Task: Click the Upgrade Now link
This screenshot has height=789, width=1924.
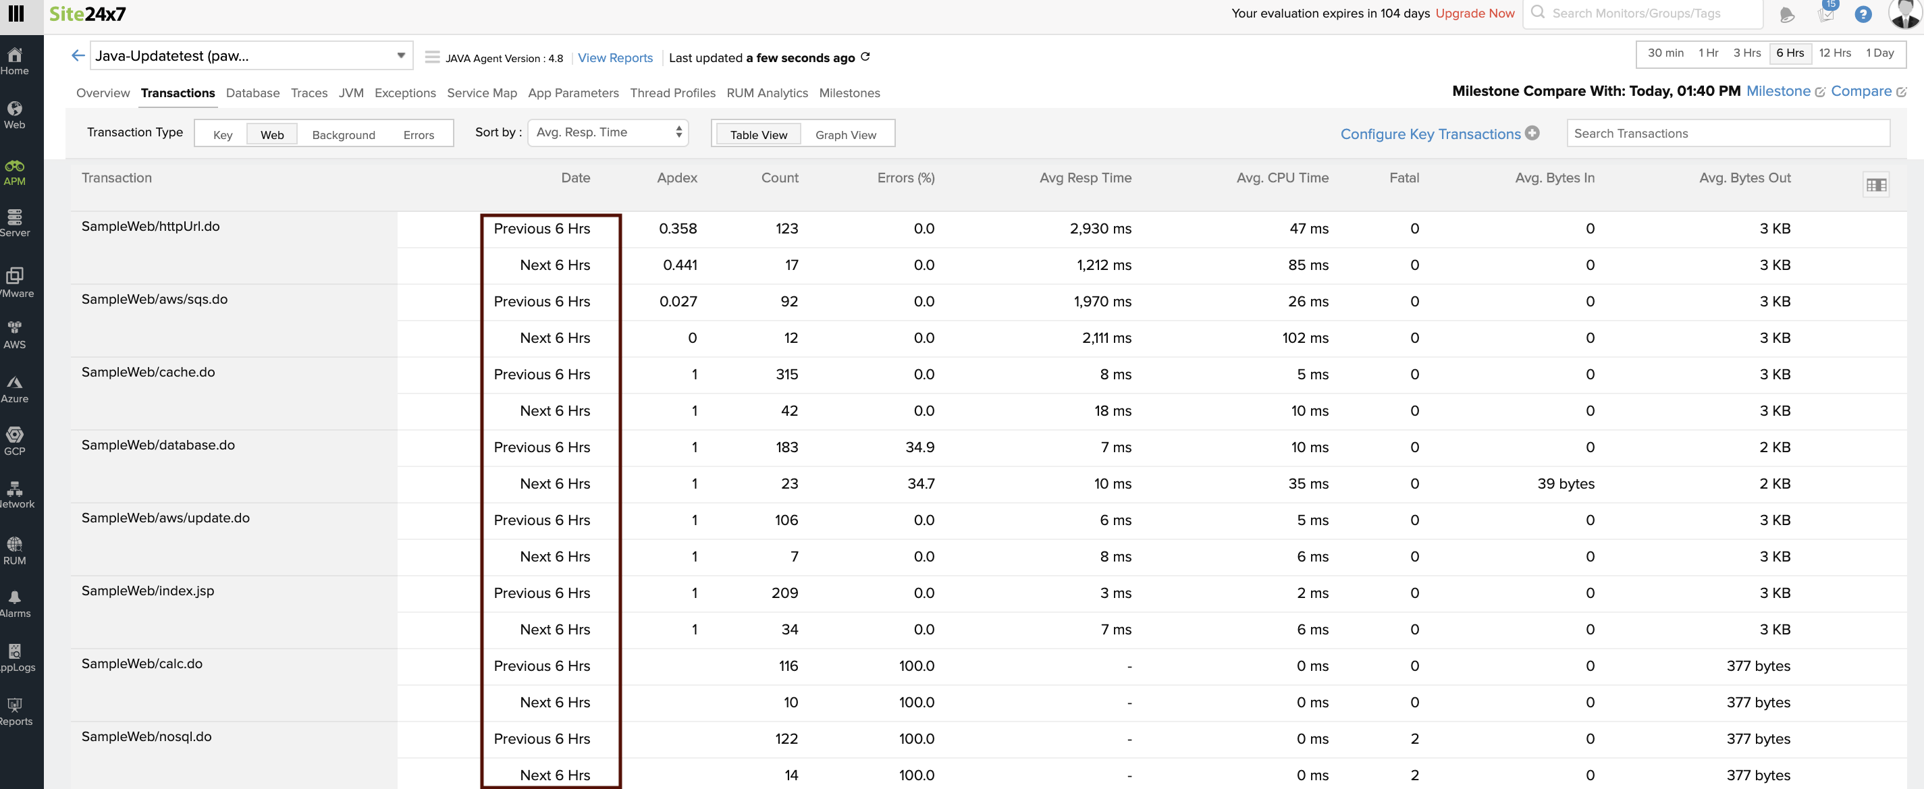Action: coord(1474,13)
